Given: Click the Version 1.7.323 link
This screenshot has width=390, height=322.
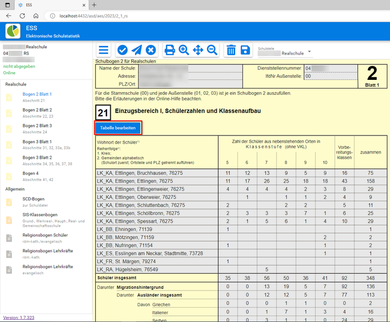Looking at the screenshot, I should pyautogui.click(x=18, y=317).
